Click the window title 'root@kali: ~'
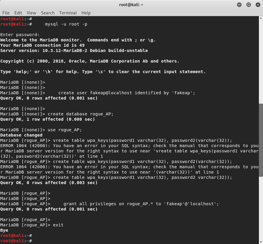 click(x=131, y=5)
